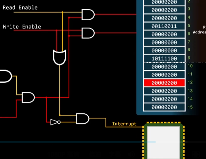Click address number 15 beside the last cell

190,107
